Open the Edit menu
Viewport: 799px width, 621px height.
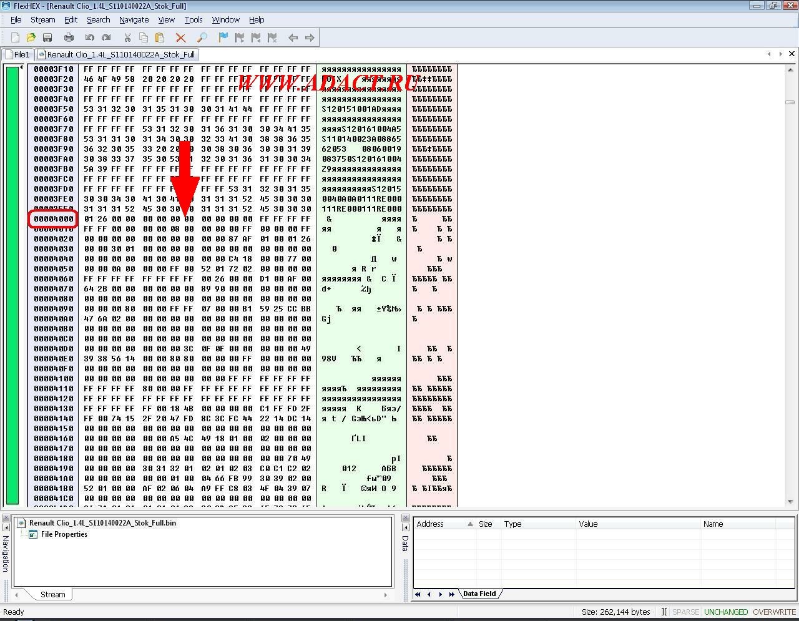(x=71, y=20)
